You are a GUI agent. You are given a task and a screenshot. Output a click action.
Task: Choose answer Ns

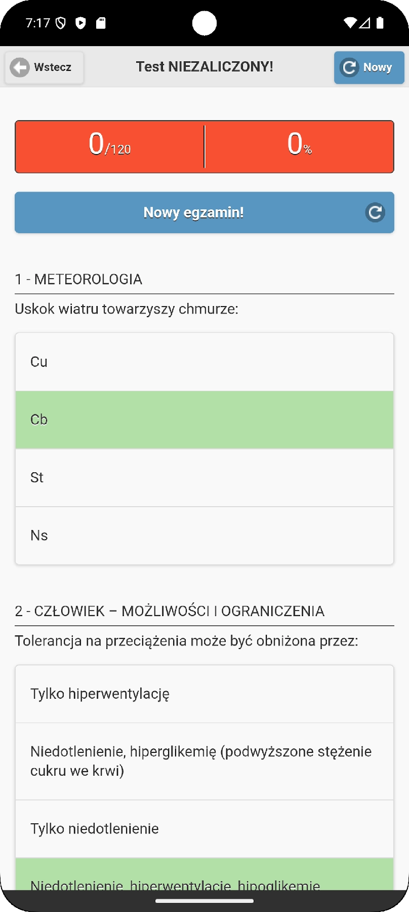point(204,536)
